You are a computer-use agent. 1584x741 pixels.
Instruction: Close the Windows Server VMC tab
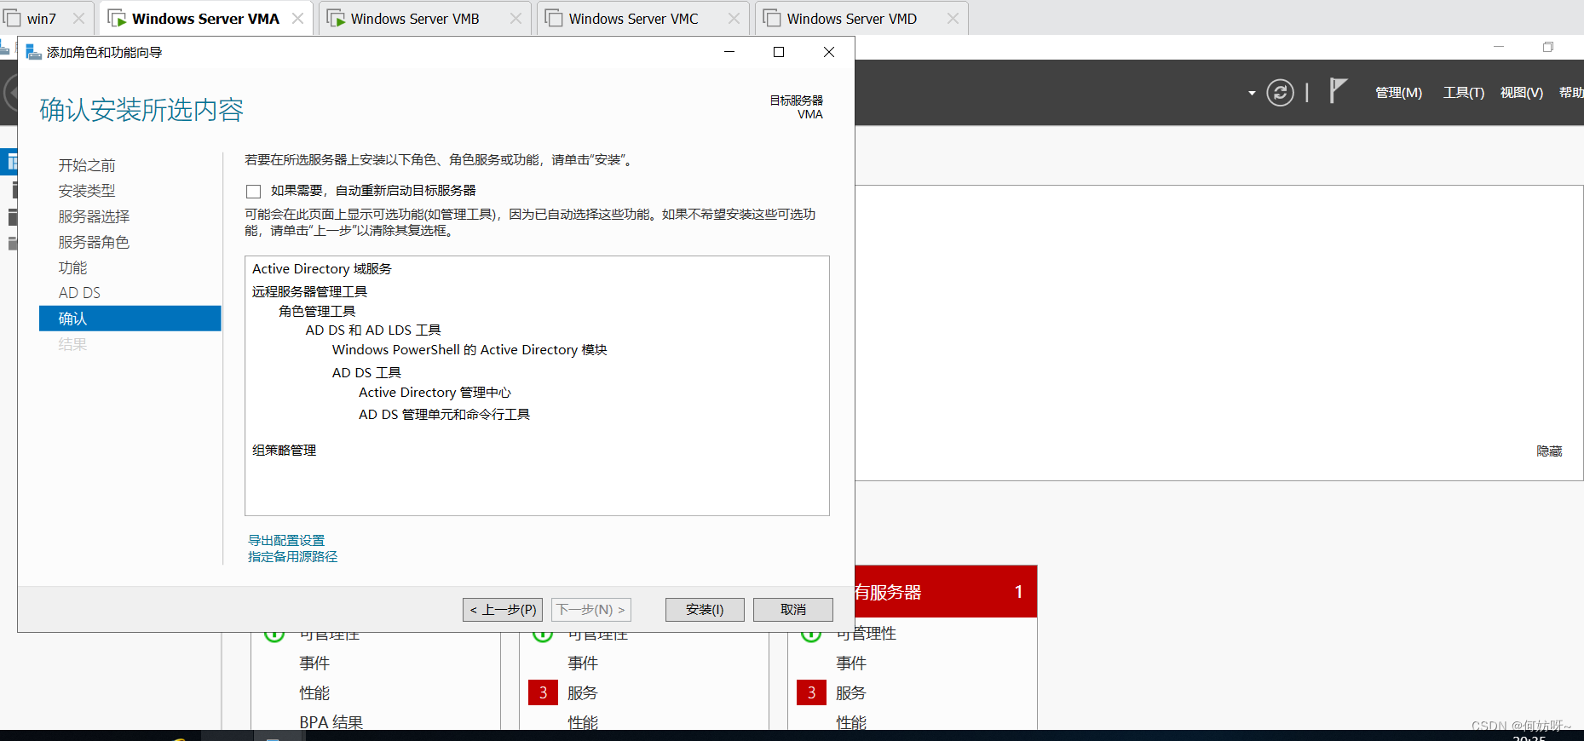(734, 18)
